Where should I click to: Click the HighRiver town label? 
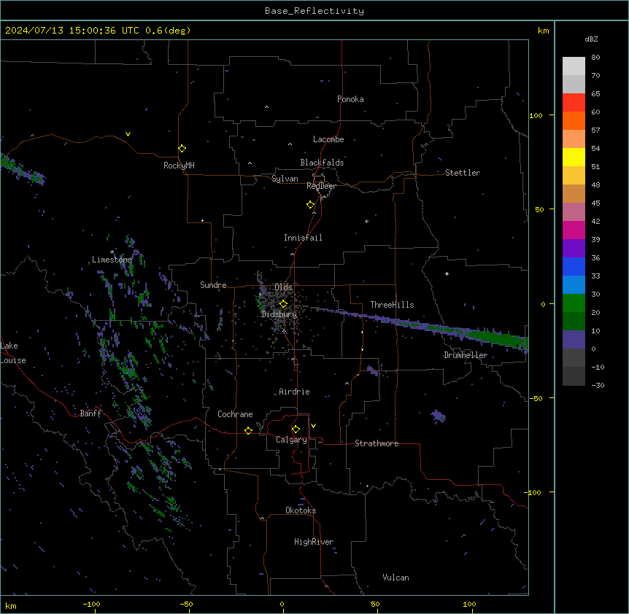[314, 542]
